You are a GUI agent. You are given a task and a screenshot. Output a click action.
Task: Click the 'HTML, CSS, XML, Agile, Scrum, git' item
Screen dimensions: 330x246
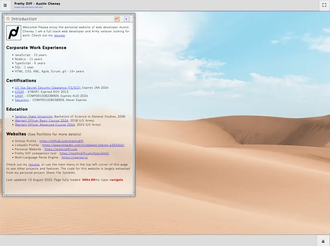pos(49,71)
